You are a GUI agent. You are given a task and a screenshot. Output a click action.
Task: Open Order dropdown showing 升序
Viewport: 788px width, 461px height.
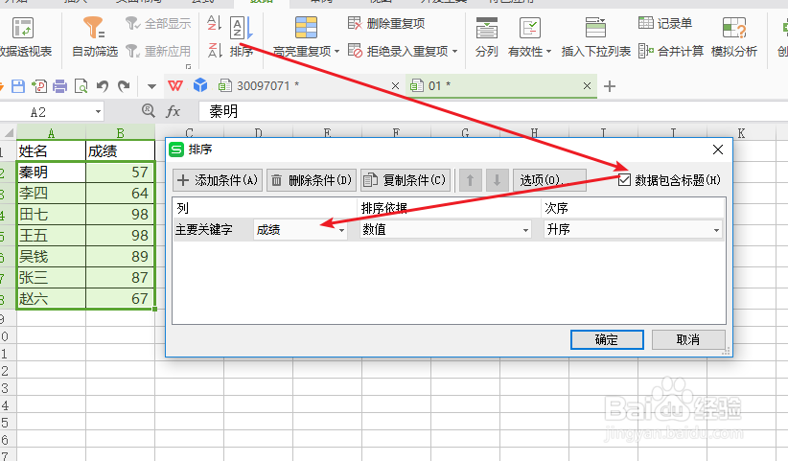(634, 230)
